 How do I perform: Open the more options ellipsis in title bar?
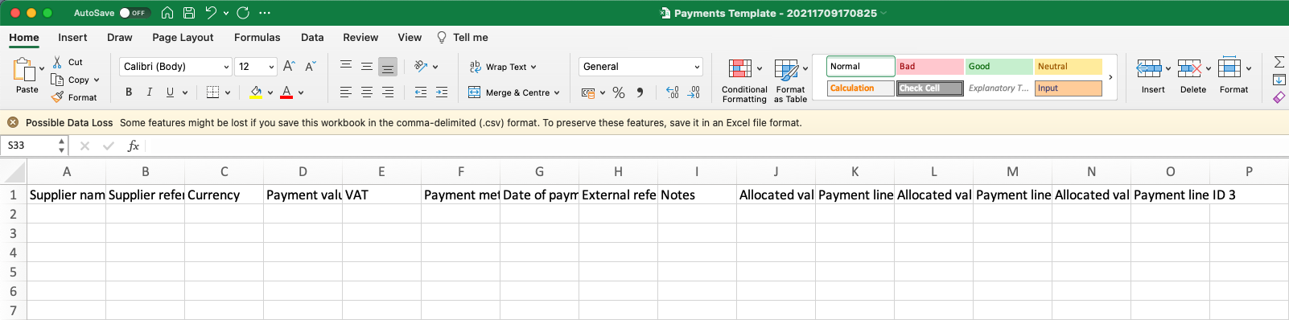[265, 13]
